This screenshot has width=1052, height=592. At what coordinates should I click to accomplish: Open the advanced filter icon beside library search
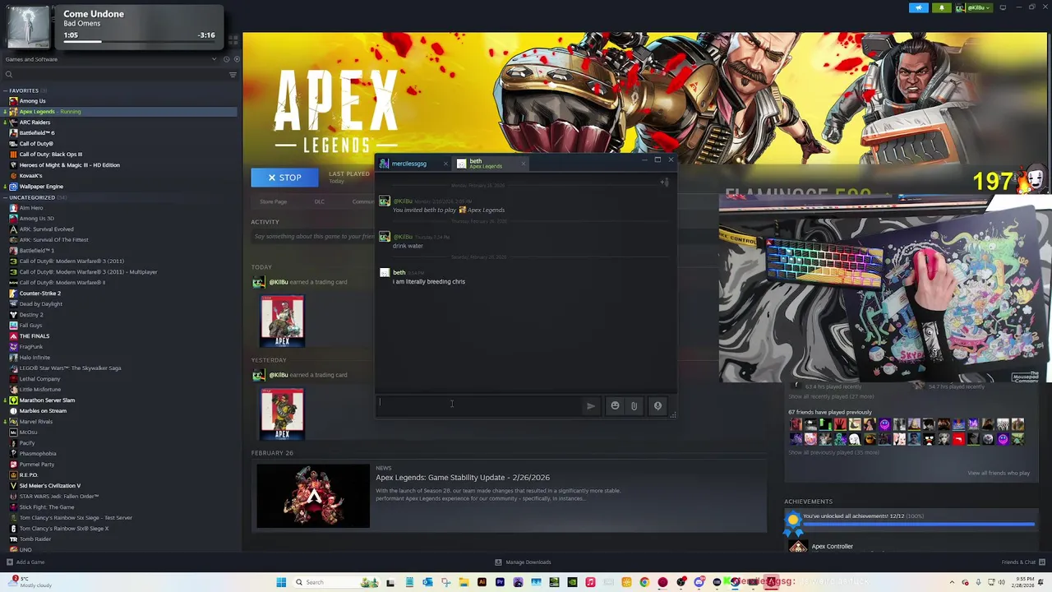pos(233,75)
